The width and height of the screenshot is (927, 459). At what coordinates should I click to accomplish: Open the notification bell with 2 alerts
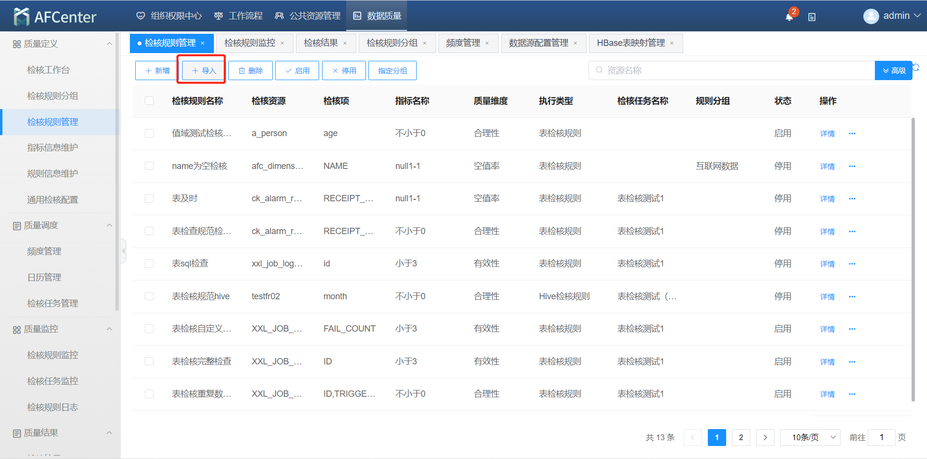[x=789, y=17]
